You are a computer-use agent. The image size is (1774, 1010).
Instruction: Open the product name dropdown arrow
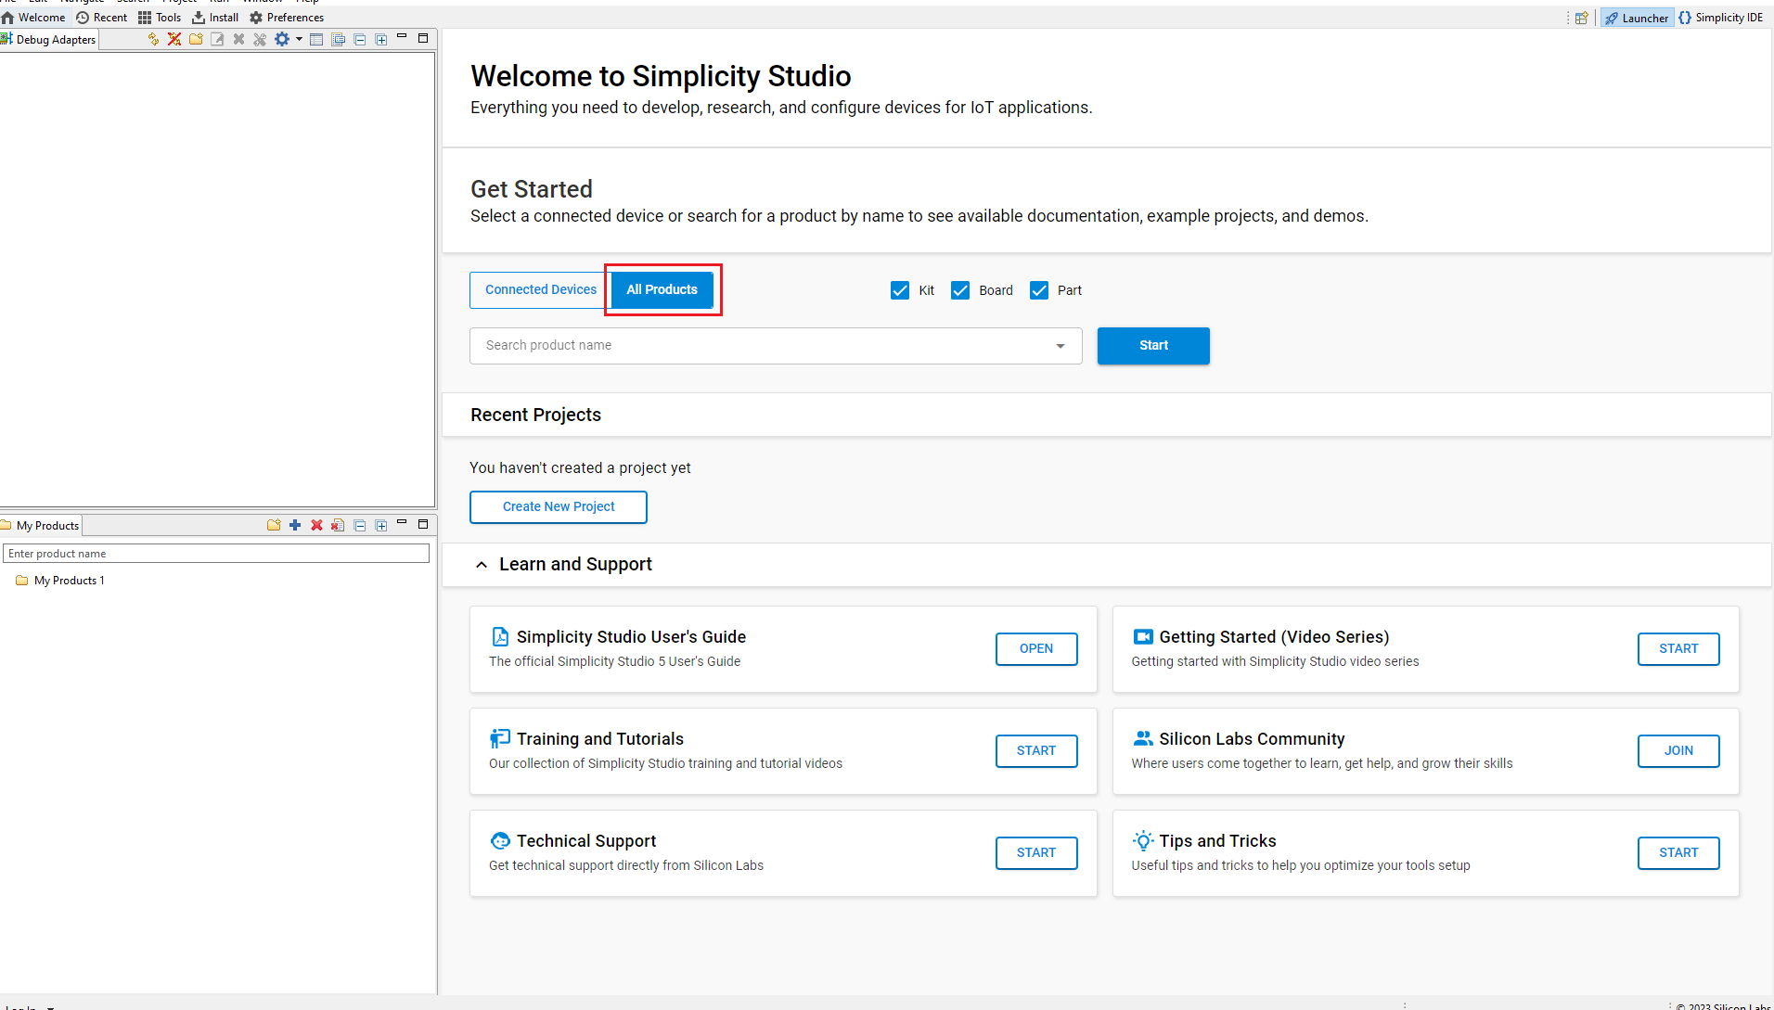(1061, 346)
